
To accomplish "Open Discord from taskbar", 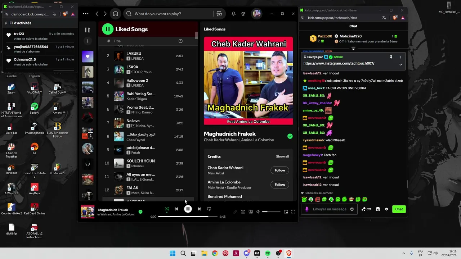I will 246,253.
